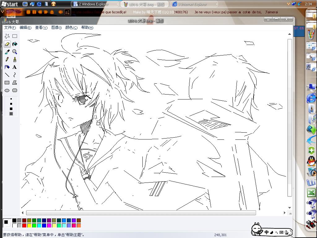Pick the Fill With Color bucket tool
Viewport: 317px width, 238px height.
pos(15,44)
